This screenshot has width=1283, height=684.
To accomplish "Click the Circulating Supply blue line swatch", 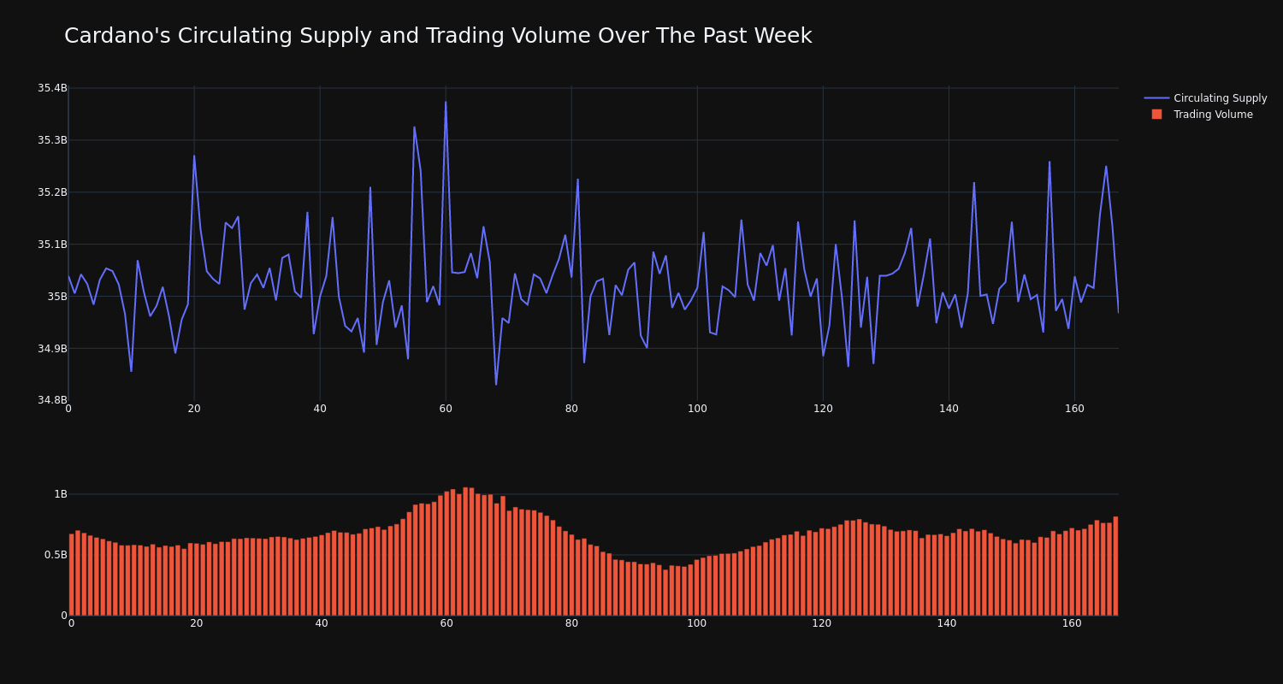I will click(x=1156, y=98).
